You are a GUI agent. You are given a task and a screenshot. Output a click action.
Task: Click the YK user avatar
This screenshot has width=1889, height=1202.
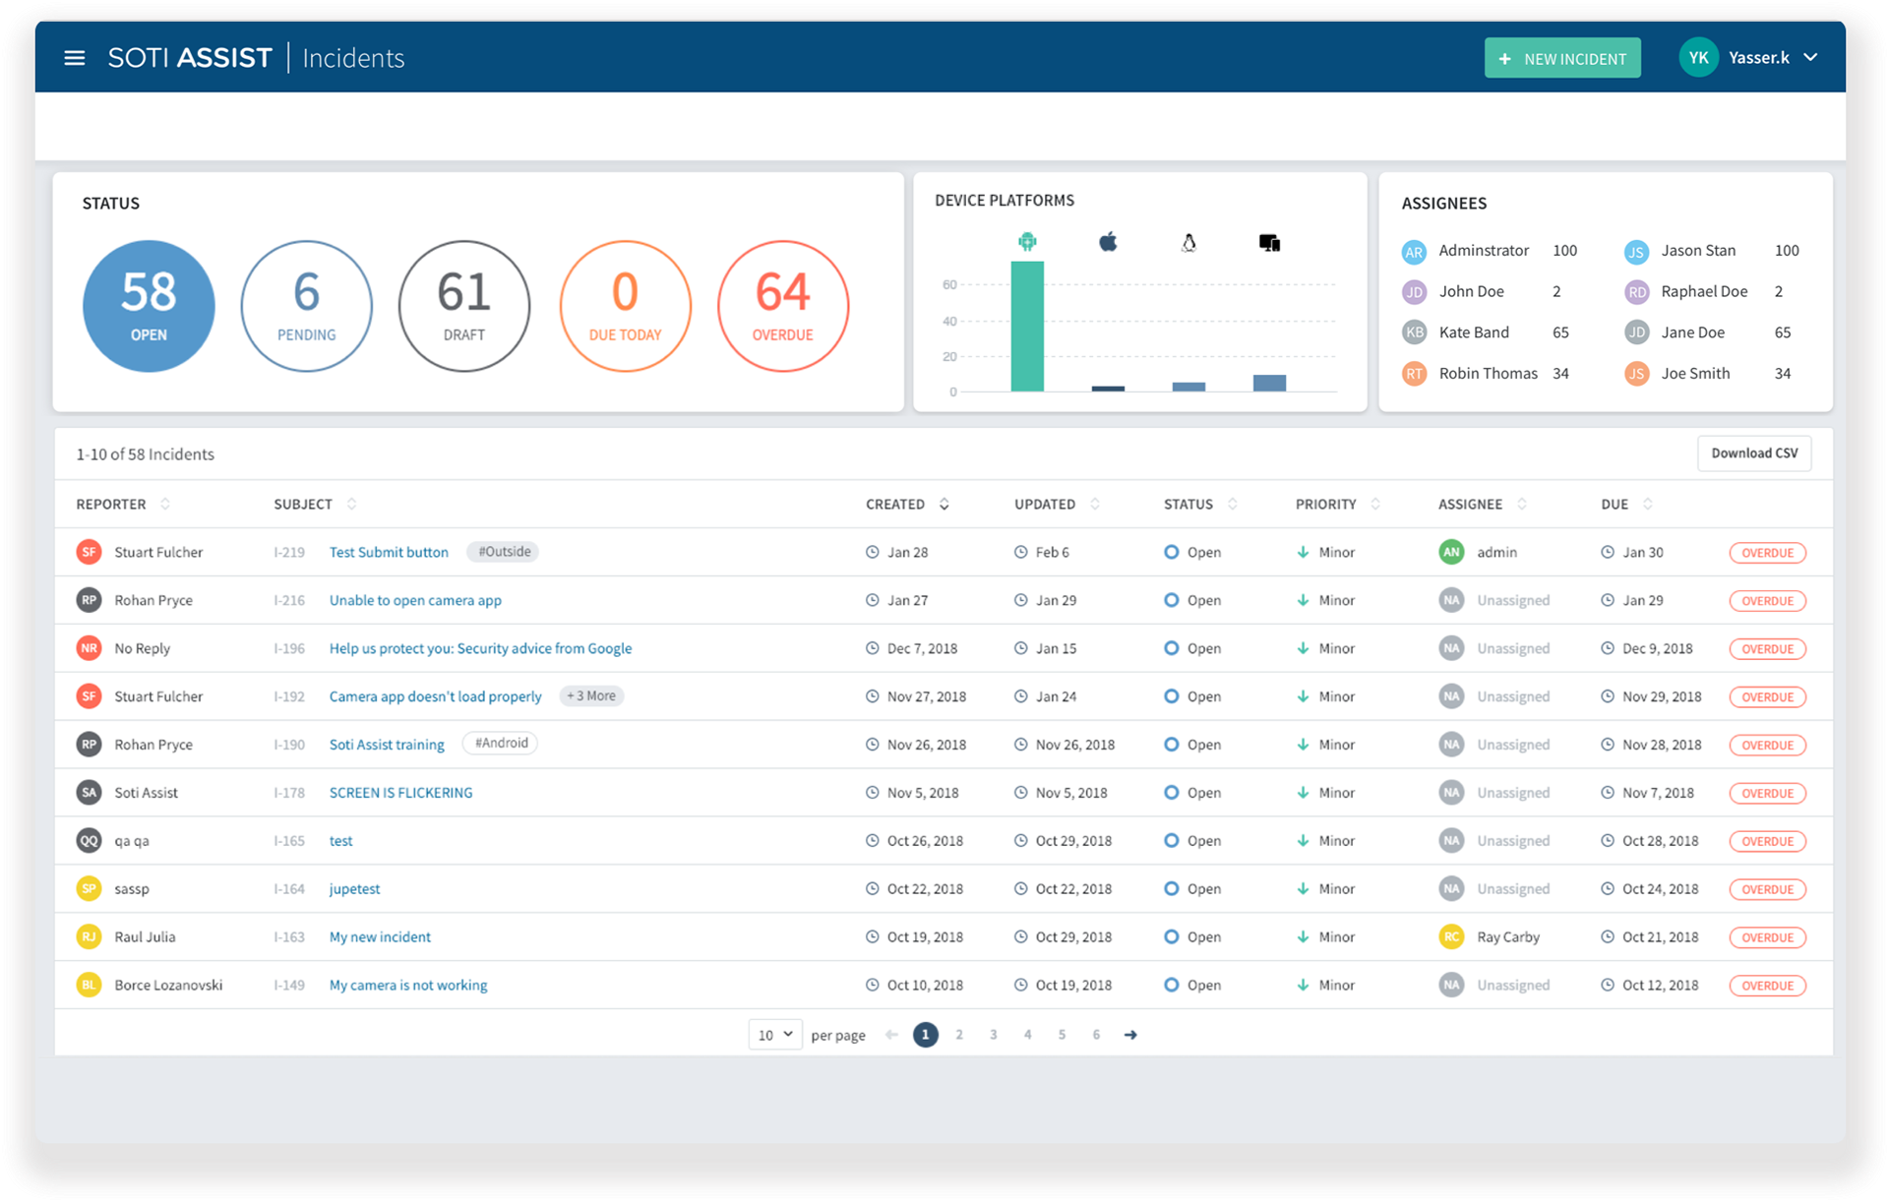(1698, 58)
